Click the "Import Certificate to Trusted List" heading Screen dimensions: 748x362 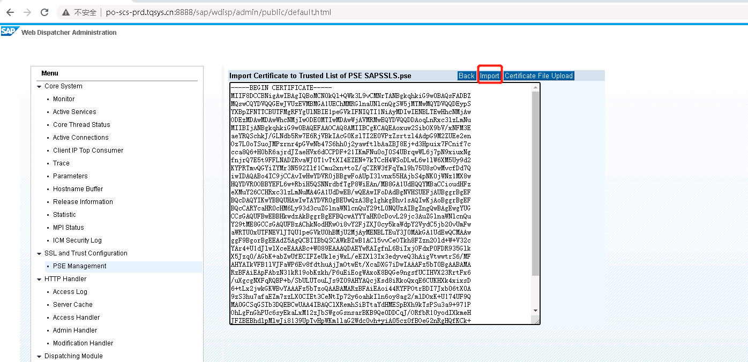tap(320, 76)
